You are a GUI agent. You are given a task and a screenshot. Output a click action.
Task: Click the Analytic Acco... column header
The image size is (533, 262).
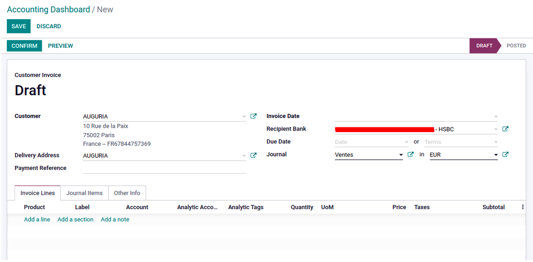(x=197, y=207)
